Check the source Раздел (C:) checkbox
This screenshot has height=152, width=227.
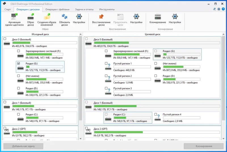[18, 114]
